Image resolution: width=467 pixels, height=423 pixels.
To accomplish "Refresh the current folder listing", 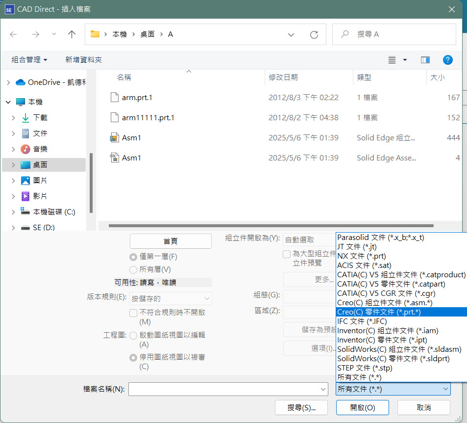I will tap(314, 35).
